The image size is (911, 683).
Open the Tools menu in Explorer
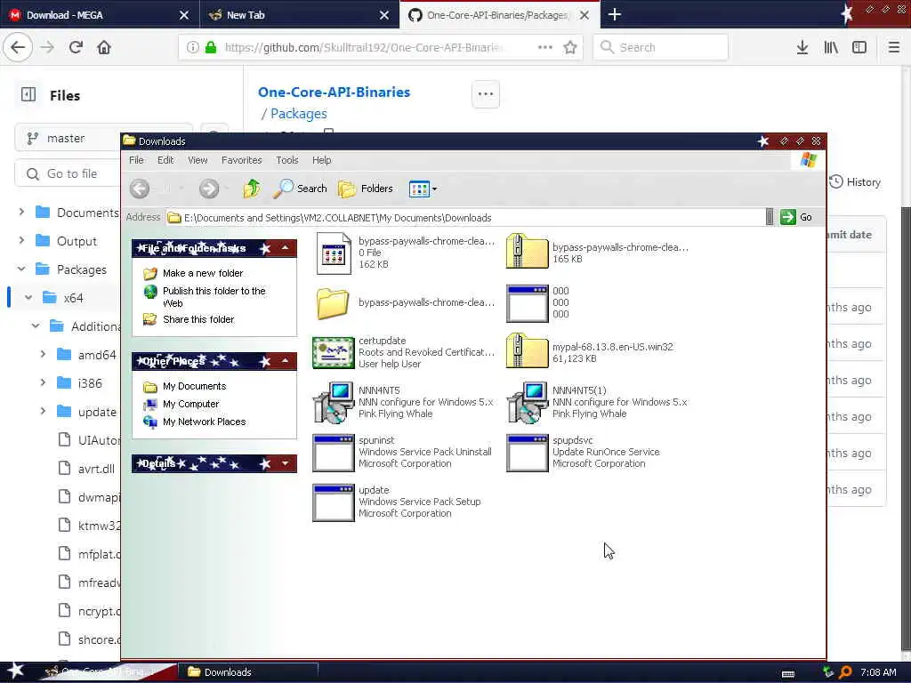[287, 160]
